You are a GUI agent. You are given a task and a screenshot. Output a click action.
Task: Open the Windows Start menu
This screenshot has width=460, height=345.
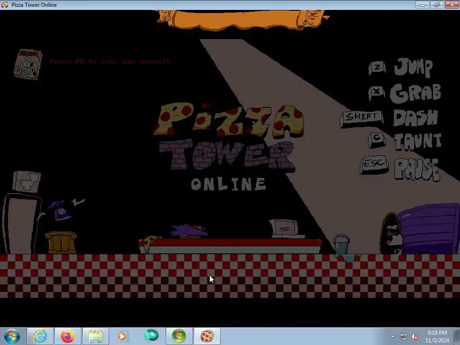[12, 336]
